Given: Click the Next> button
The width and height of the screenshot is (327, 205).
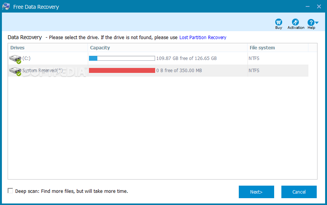Looking at the screenshot, I should 256,192.
